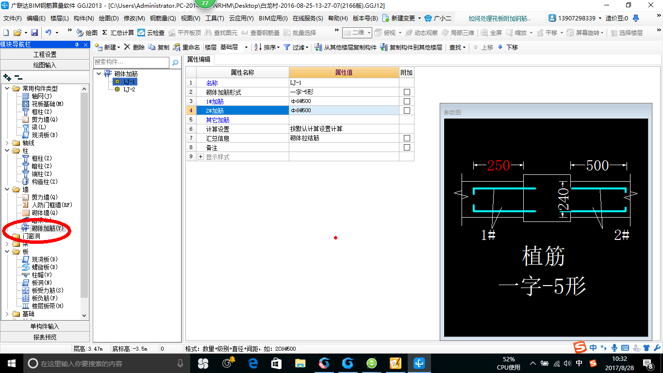Screen dimensions: 663x373
Task: Open Microsoft Edge from taskbar
Action: tap(253, 363)
